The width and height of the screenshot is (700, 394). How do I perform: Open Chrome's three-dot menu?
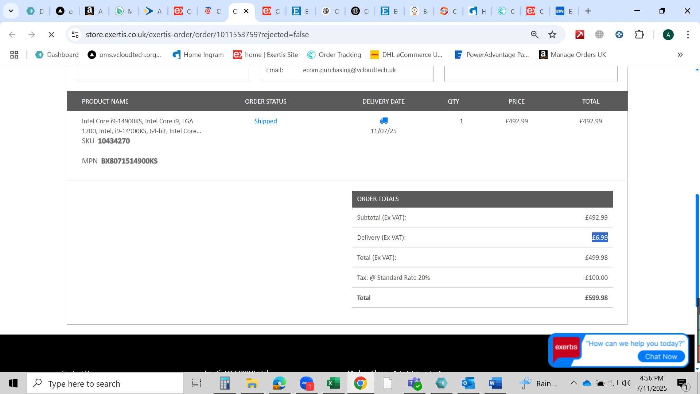click(688, 35)
